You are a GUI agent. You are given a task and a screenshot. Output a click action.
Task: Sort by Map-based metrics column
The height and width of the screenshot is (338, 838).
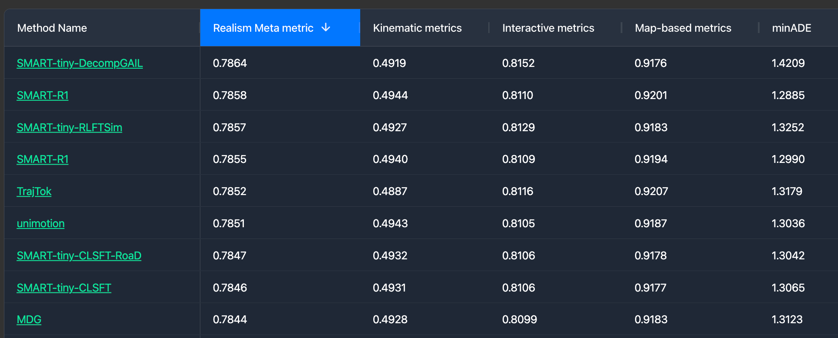pos(683,28)
